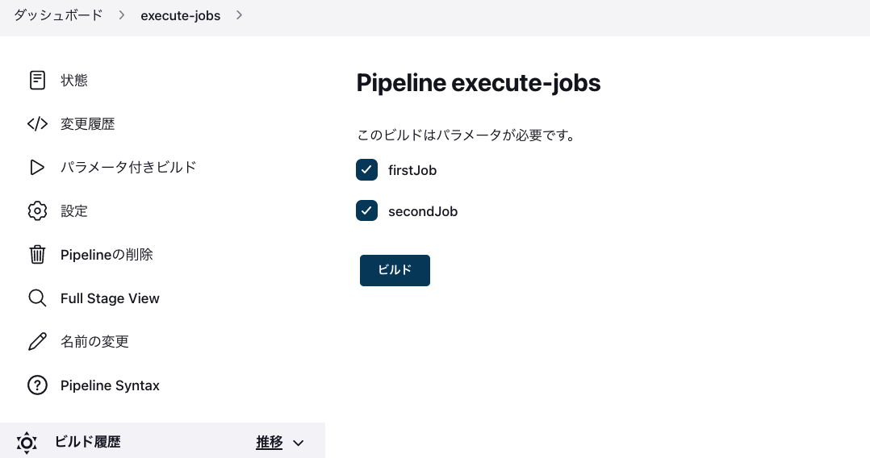Click the magnifier icon for Full Stage View
The width and height of the screenshot is (870, 458).
click(x=37, y=298)
